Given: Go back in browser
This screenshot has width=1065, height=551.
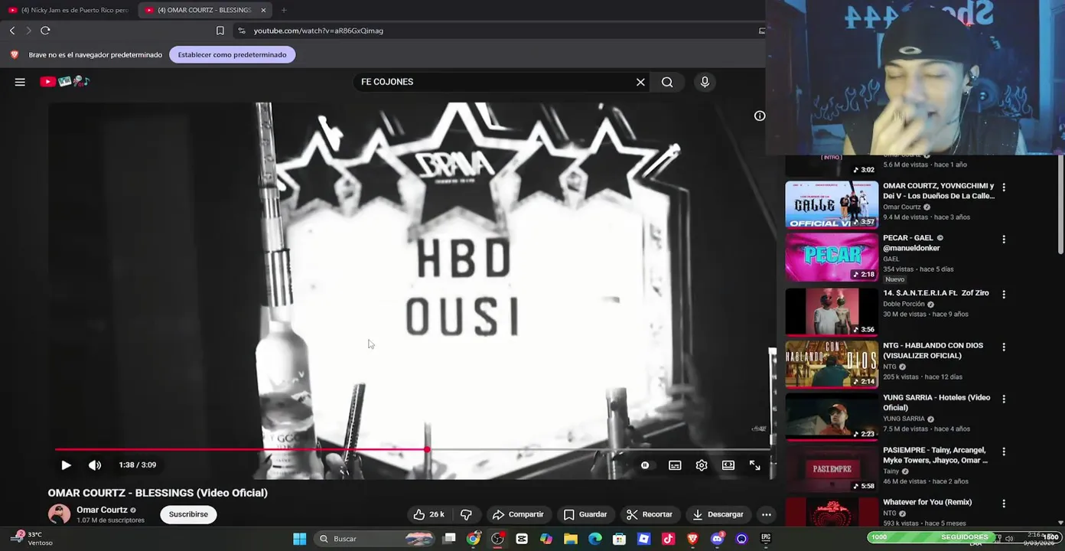Looking at the screenshot, I should 12,31.
